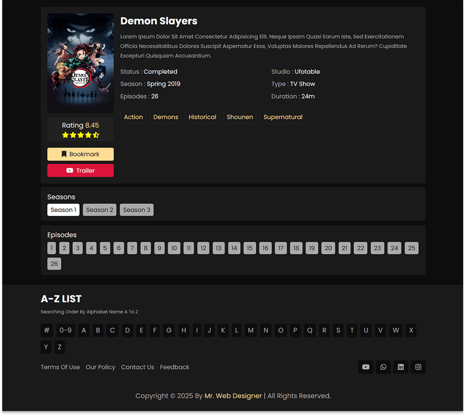The image size is (465, 415).
Task: Open episode 26
Action: 54,264
